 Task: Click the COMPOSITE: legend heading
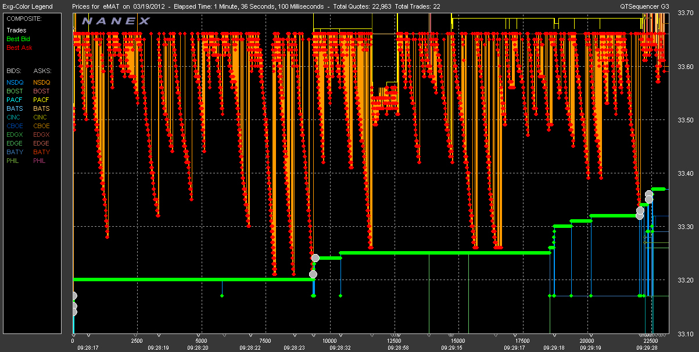(x=23, y=19)
